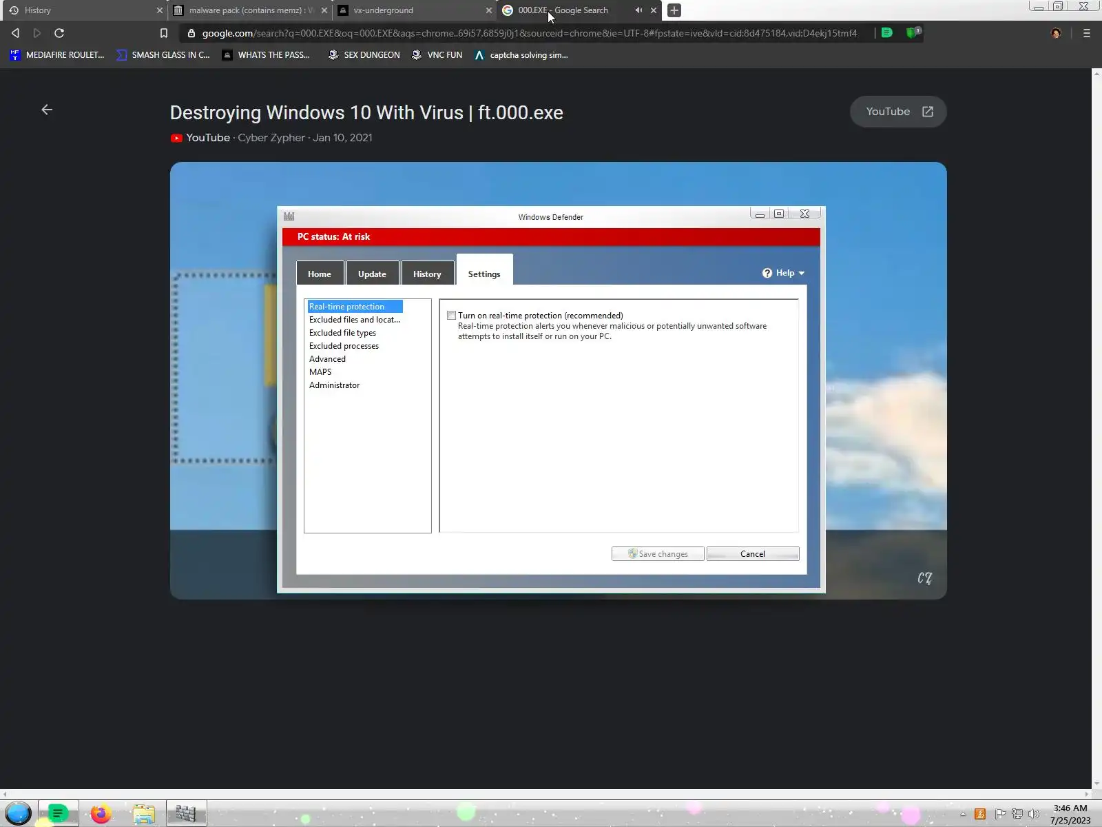Click the orange tray notification icon
This screenshot has width=1102, height=827.
(980, 815)
